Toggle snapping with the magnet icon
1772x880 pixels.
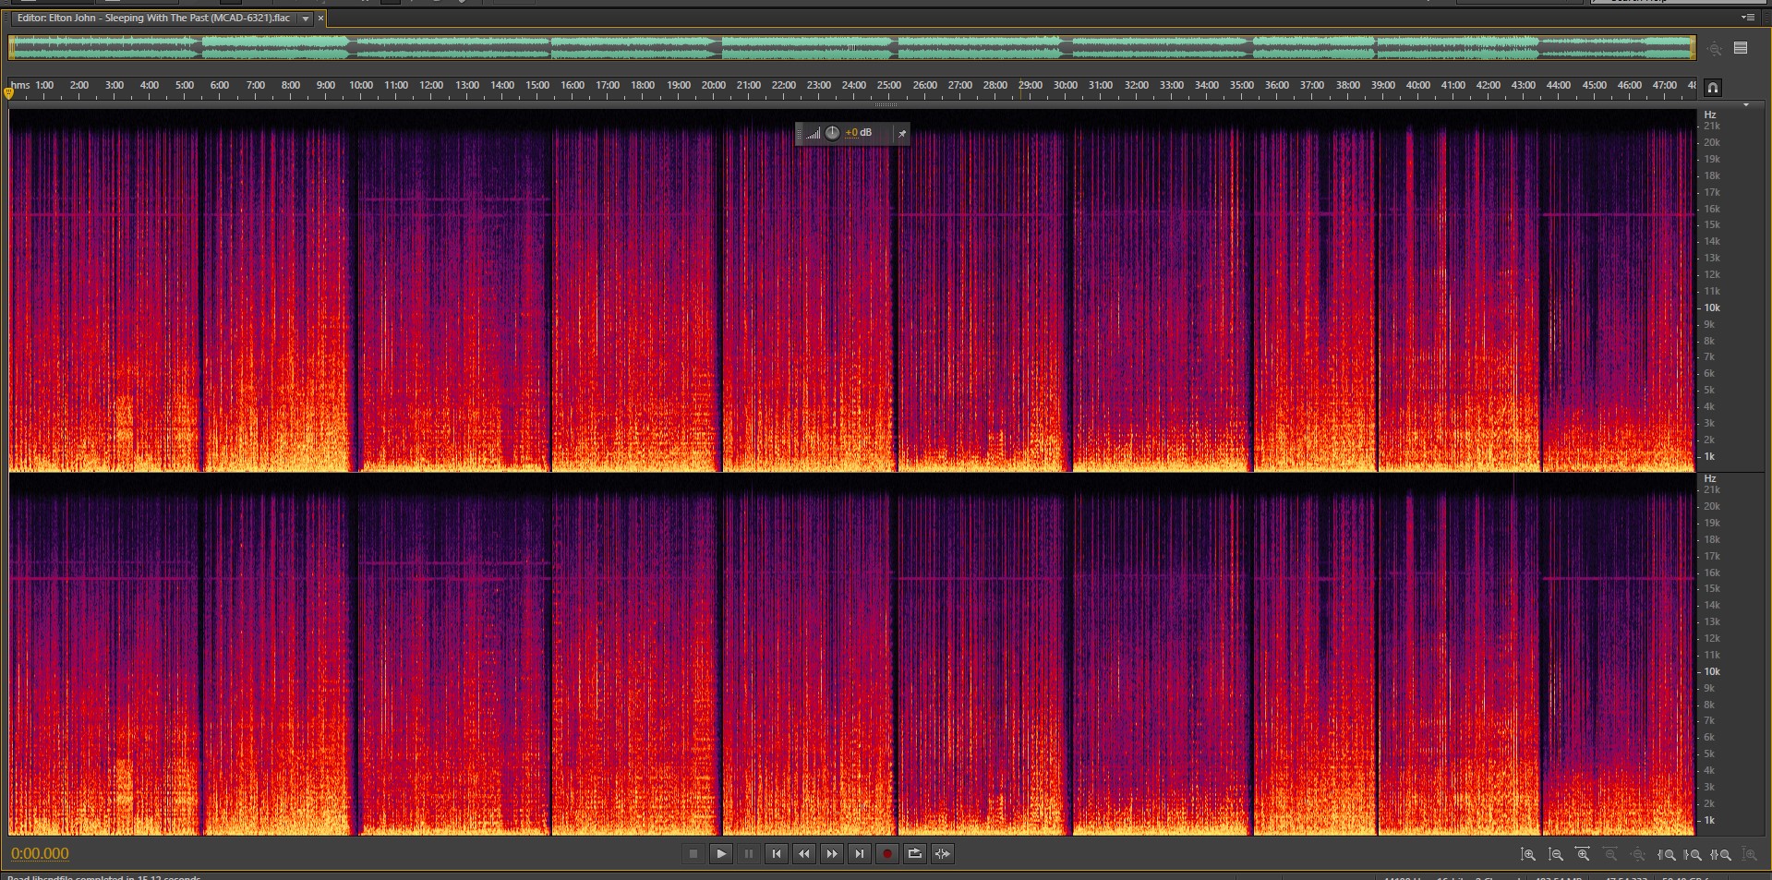[1713, 88]
